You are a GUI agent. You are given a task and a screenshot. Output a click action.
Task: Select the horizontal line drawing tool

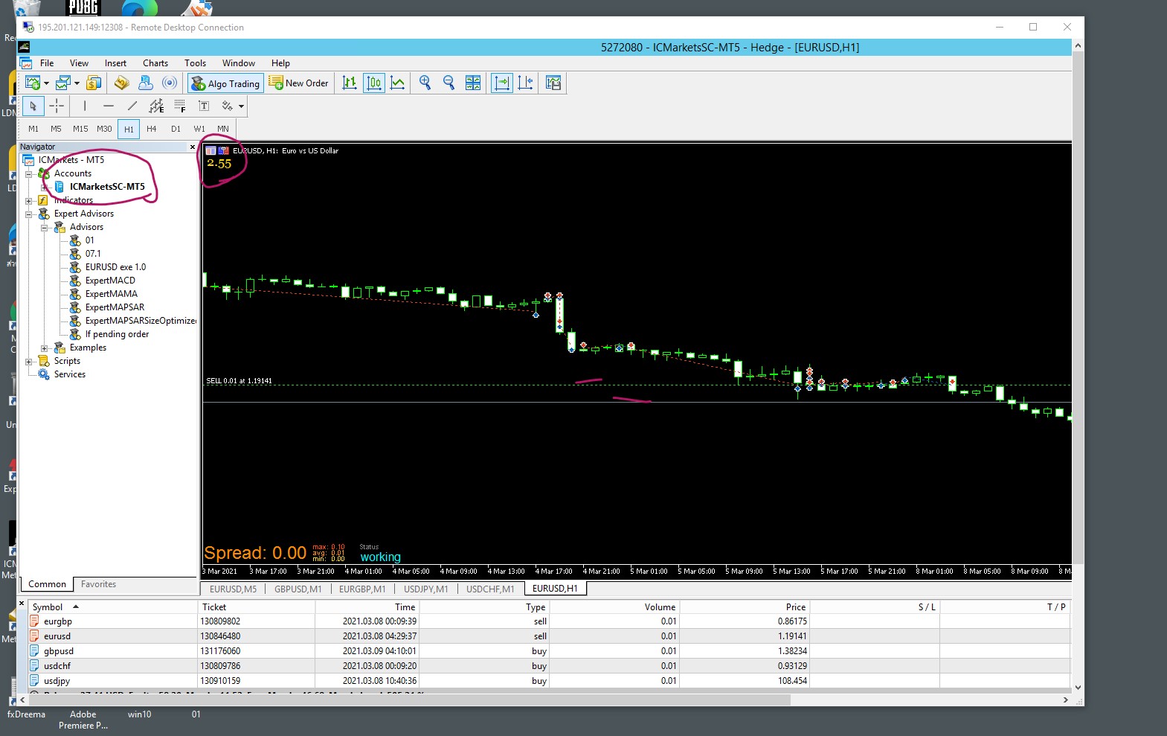click(x=109, y=106)
